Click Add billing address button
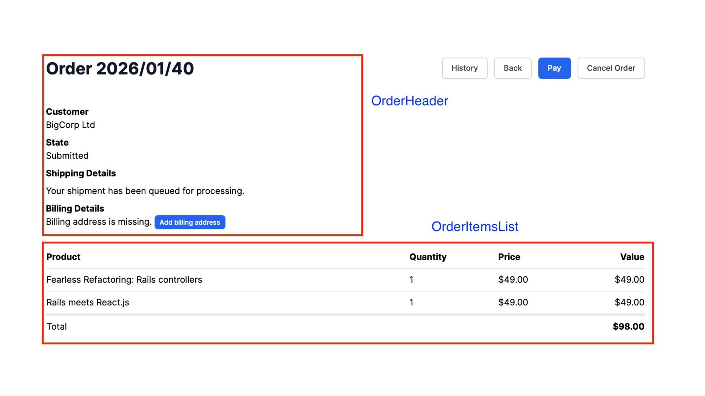705x396 pixels. (x=189, y=222)
